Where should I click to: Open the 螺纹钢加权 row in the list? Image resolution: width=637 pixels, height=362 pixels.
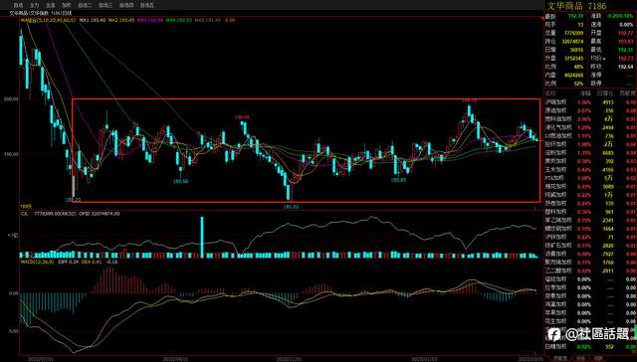590,229
